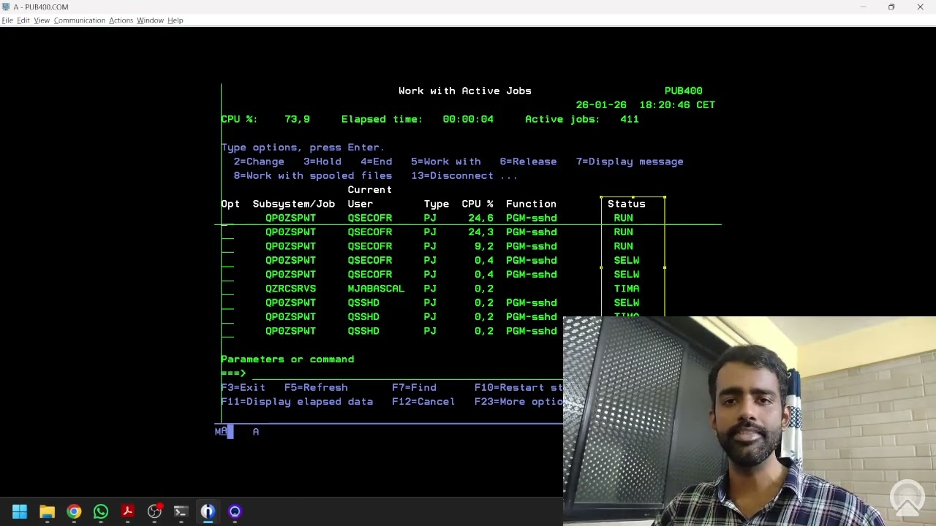Click Opt field for 24,6 CPU row
Screen dimensions: 936x526
pos(227,218)
